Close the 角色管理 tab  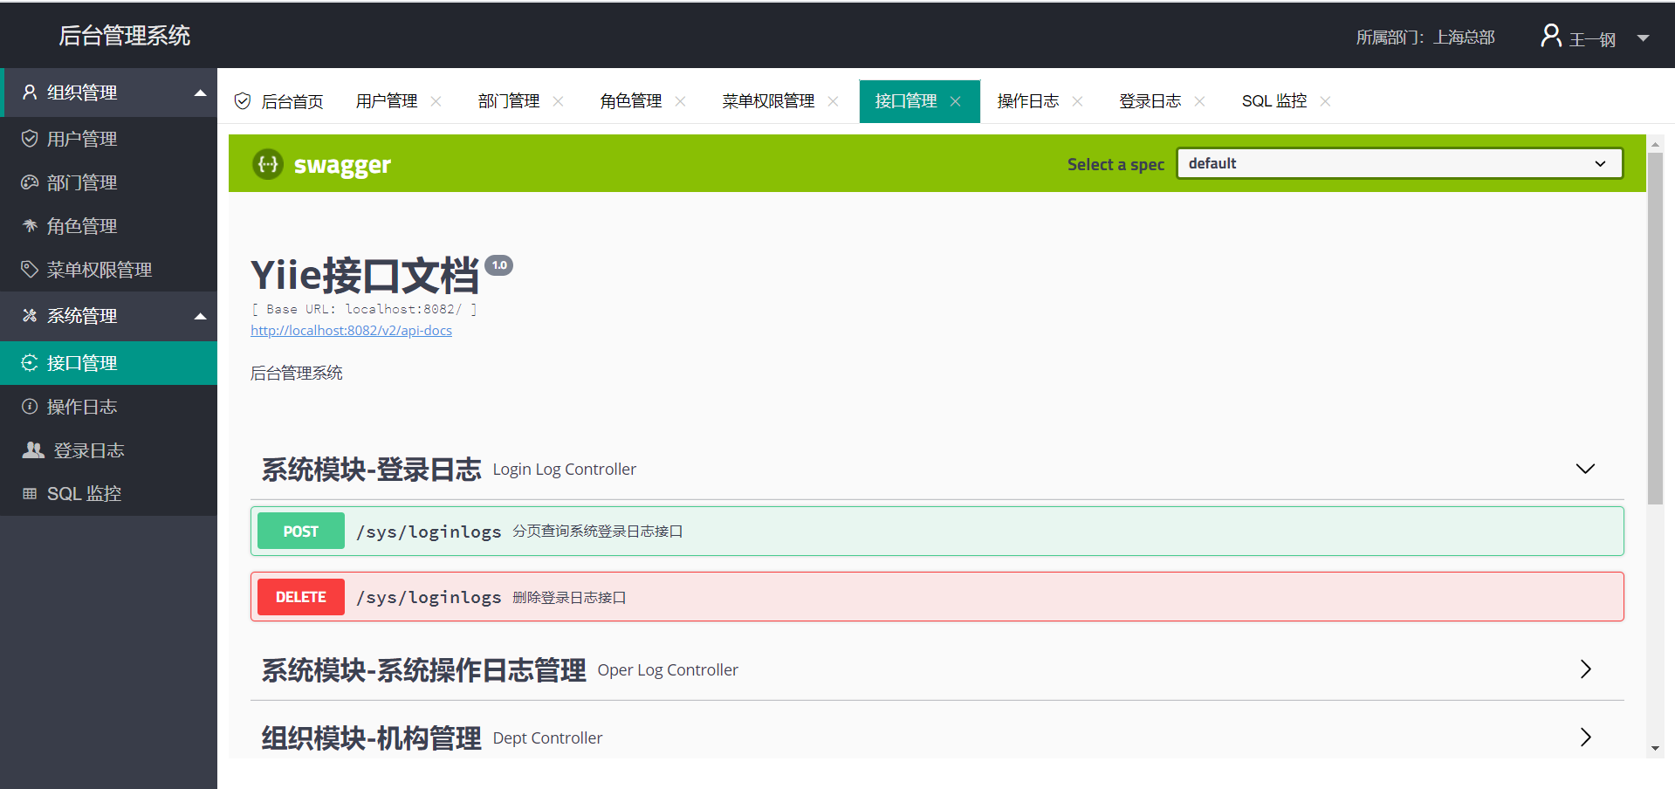(x=680, y=101)
